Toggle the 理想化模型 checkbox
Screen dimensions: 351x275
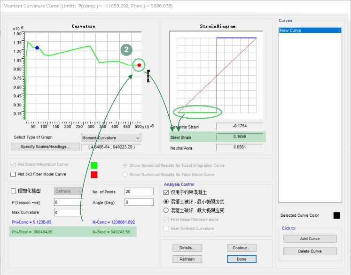(x=13, y=191)
